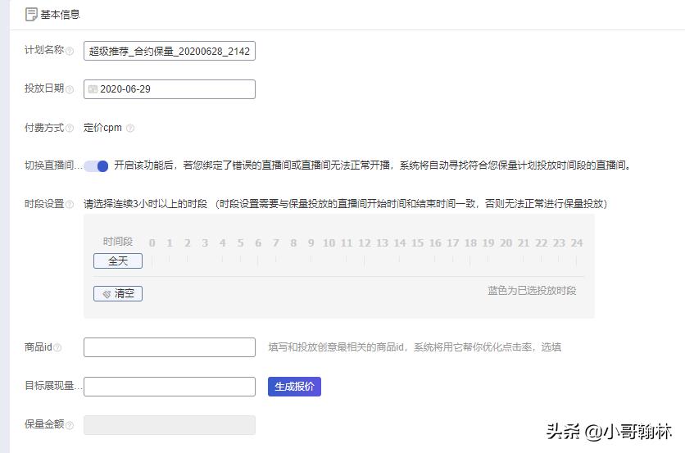Select 全天 for the time period
685x453 pixels.
(118, 261)
